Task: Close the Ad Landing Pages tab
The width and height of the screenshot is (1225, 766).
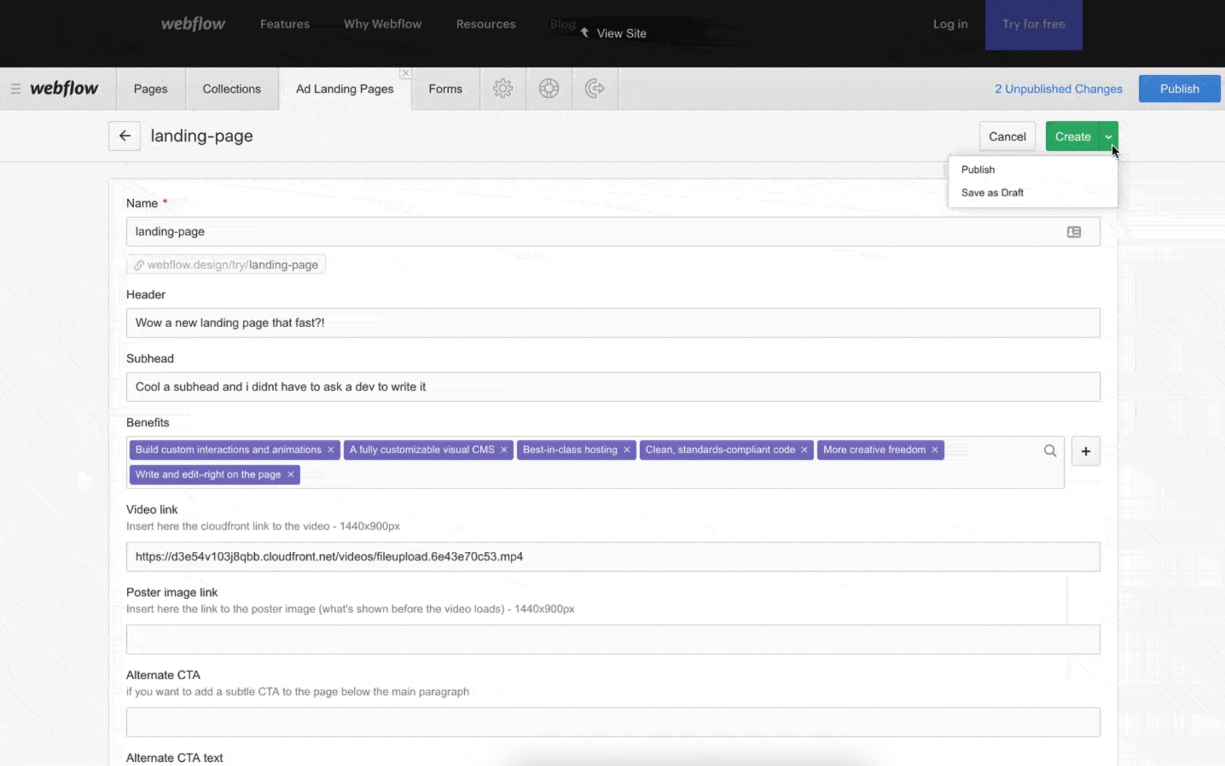Action: tap(406, 73)
